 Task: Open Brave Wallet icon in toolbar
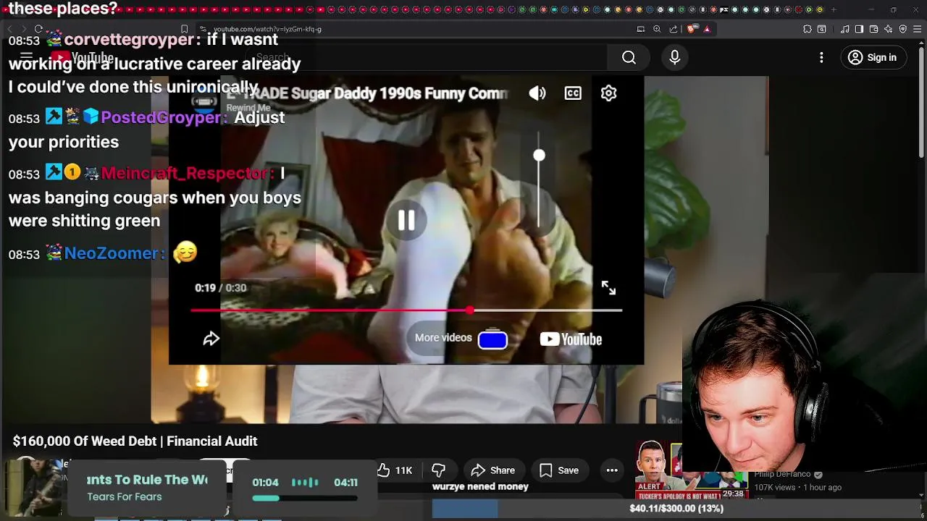(x=874, y=29)
